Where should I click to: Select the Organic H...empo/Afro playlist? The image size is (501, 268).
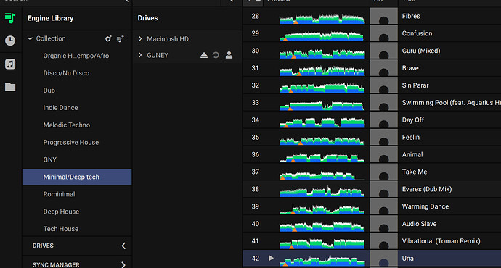pos(76,56)
